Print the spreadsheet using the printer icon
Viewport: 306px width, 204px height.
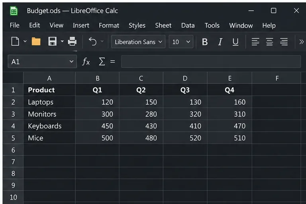72,41
